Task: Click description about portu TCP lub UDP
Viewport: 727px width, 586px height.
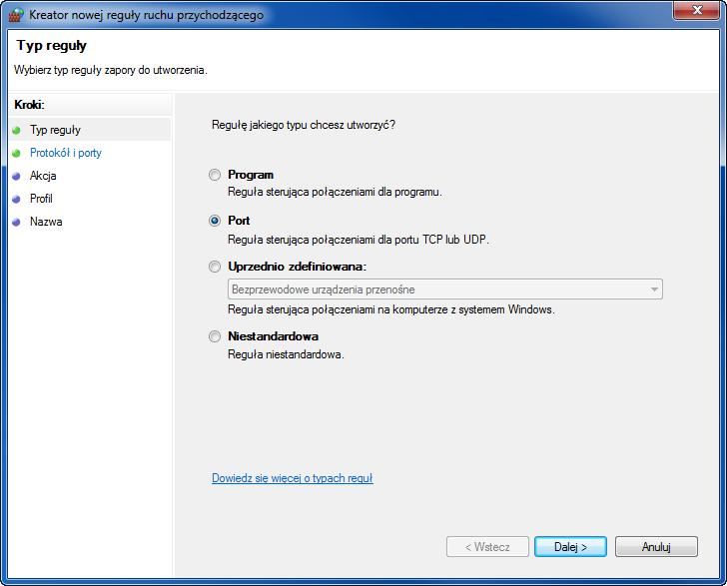Action: pyautogui.click(x=359, y=240)
